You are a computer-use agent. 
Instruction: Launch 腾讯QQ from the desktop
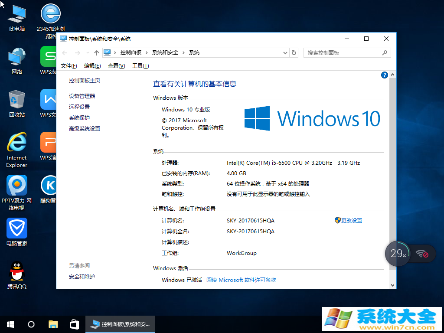pos(17,275)
